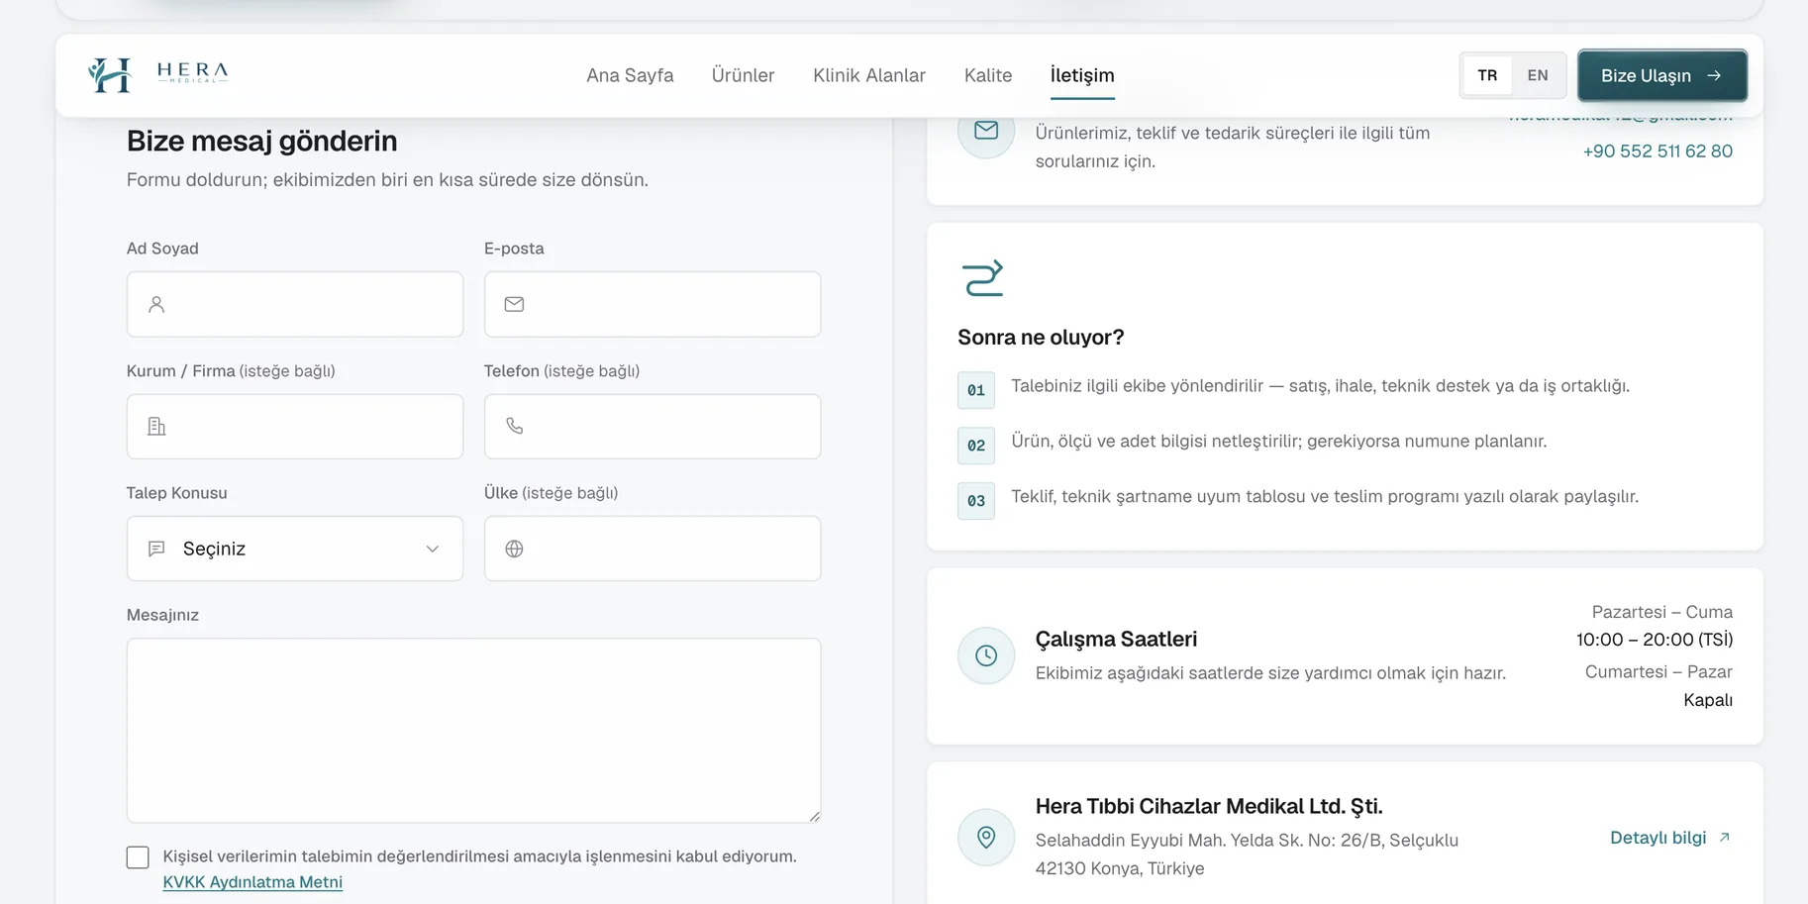Click the map pin location icon
The image size is (1808, 904).
[986, 838]
